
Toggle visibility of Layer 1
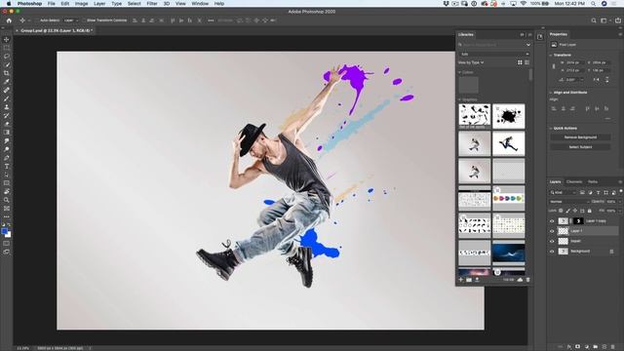(552, 231)
